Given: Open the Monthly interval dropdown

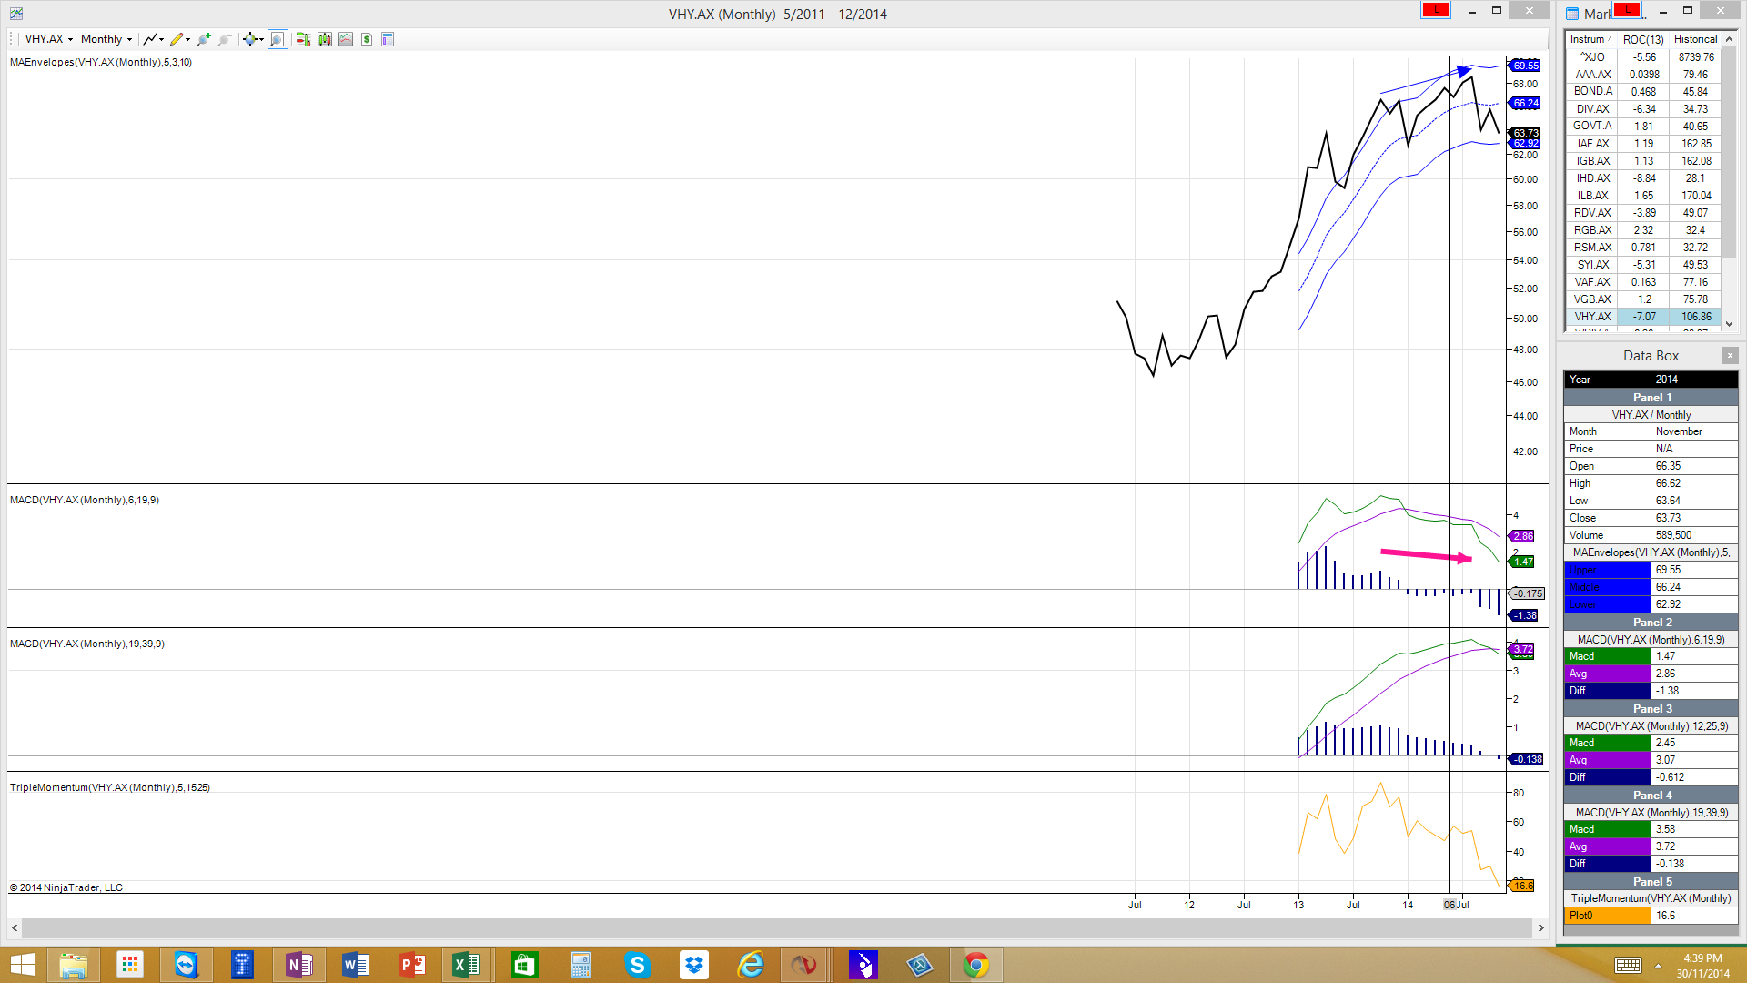Looking at the screenshot, I should tap(106, 39).
